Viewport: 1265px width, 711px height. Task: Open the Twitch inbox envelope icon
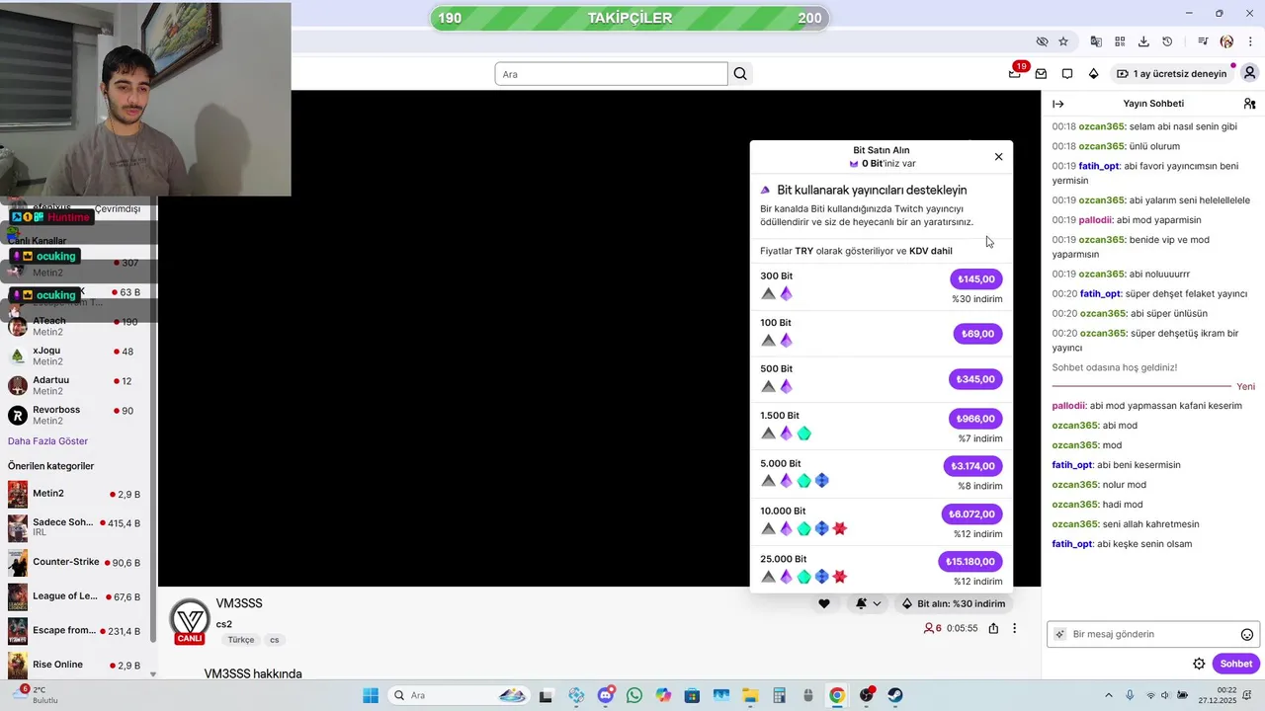click(1041, 74)
